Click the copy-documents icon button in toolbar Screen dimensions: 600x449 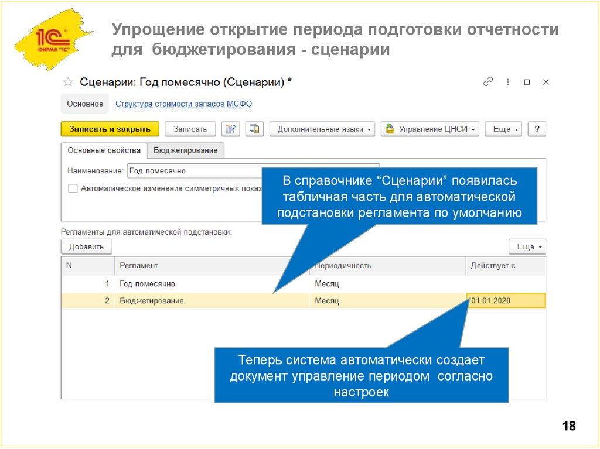coord(254,129)
